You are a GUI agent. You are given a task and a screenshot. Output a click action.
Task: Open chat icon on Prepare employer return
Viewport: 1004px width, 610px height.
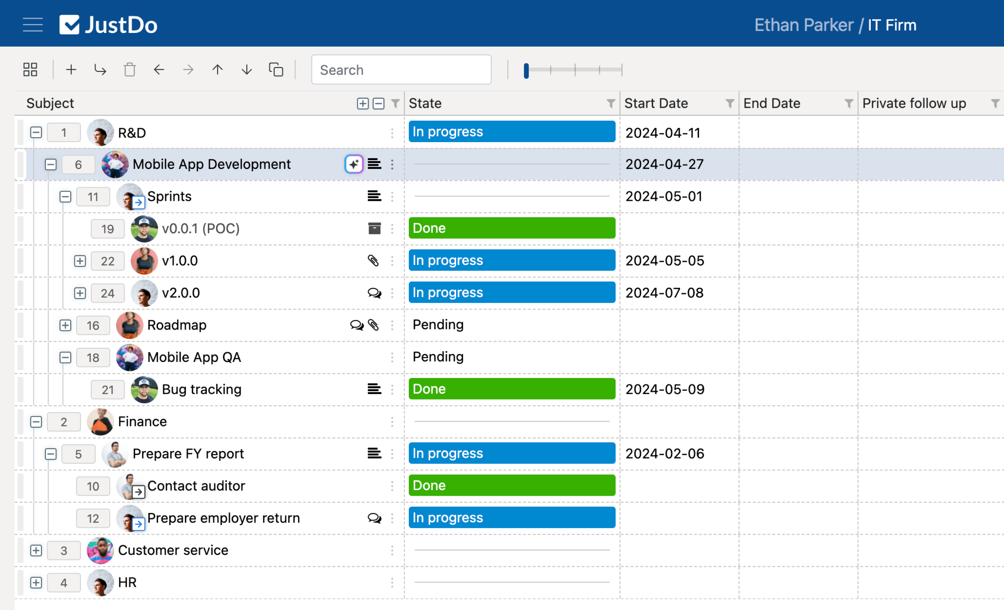tap(374, 518)
